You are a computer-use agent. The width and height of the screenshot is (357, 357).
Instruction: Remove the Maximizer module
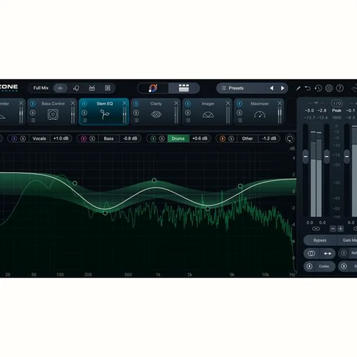(x=280, y=103)
